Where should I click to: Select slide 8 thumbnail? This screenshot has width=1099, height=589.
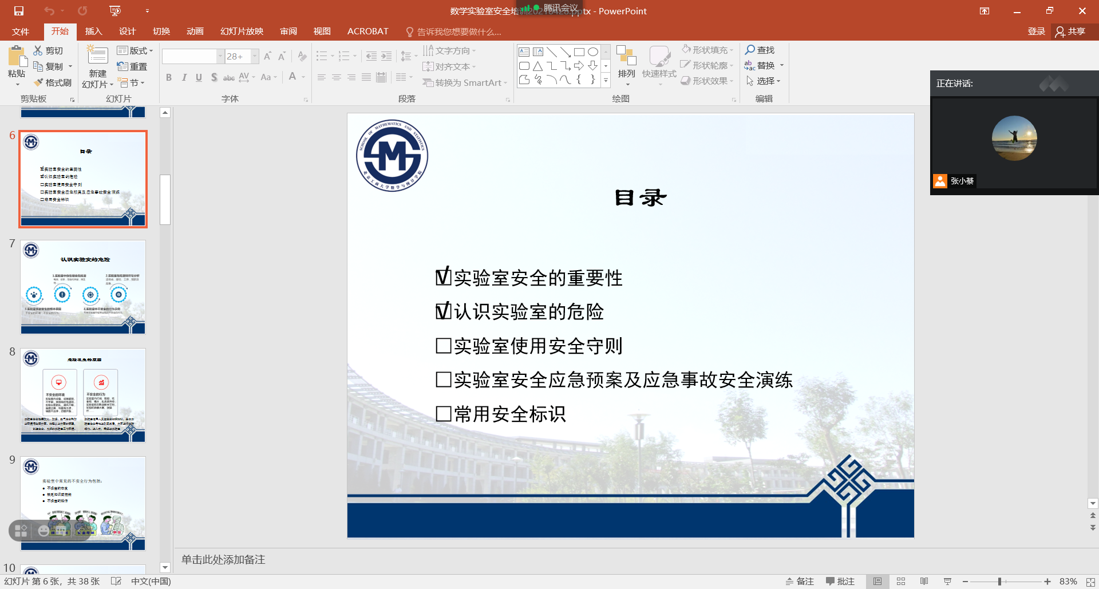tap(83, 395)
